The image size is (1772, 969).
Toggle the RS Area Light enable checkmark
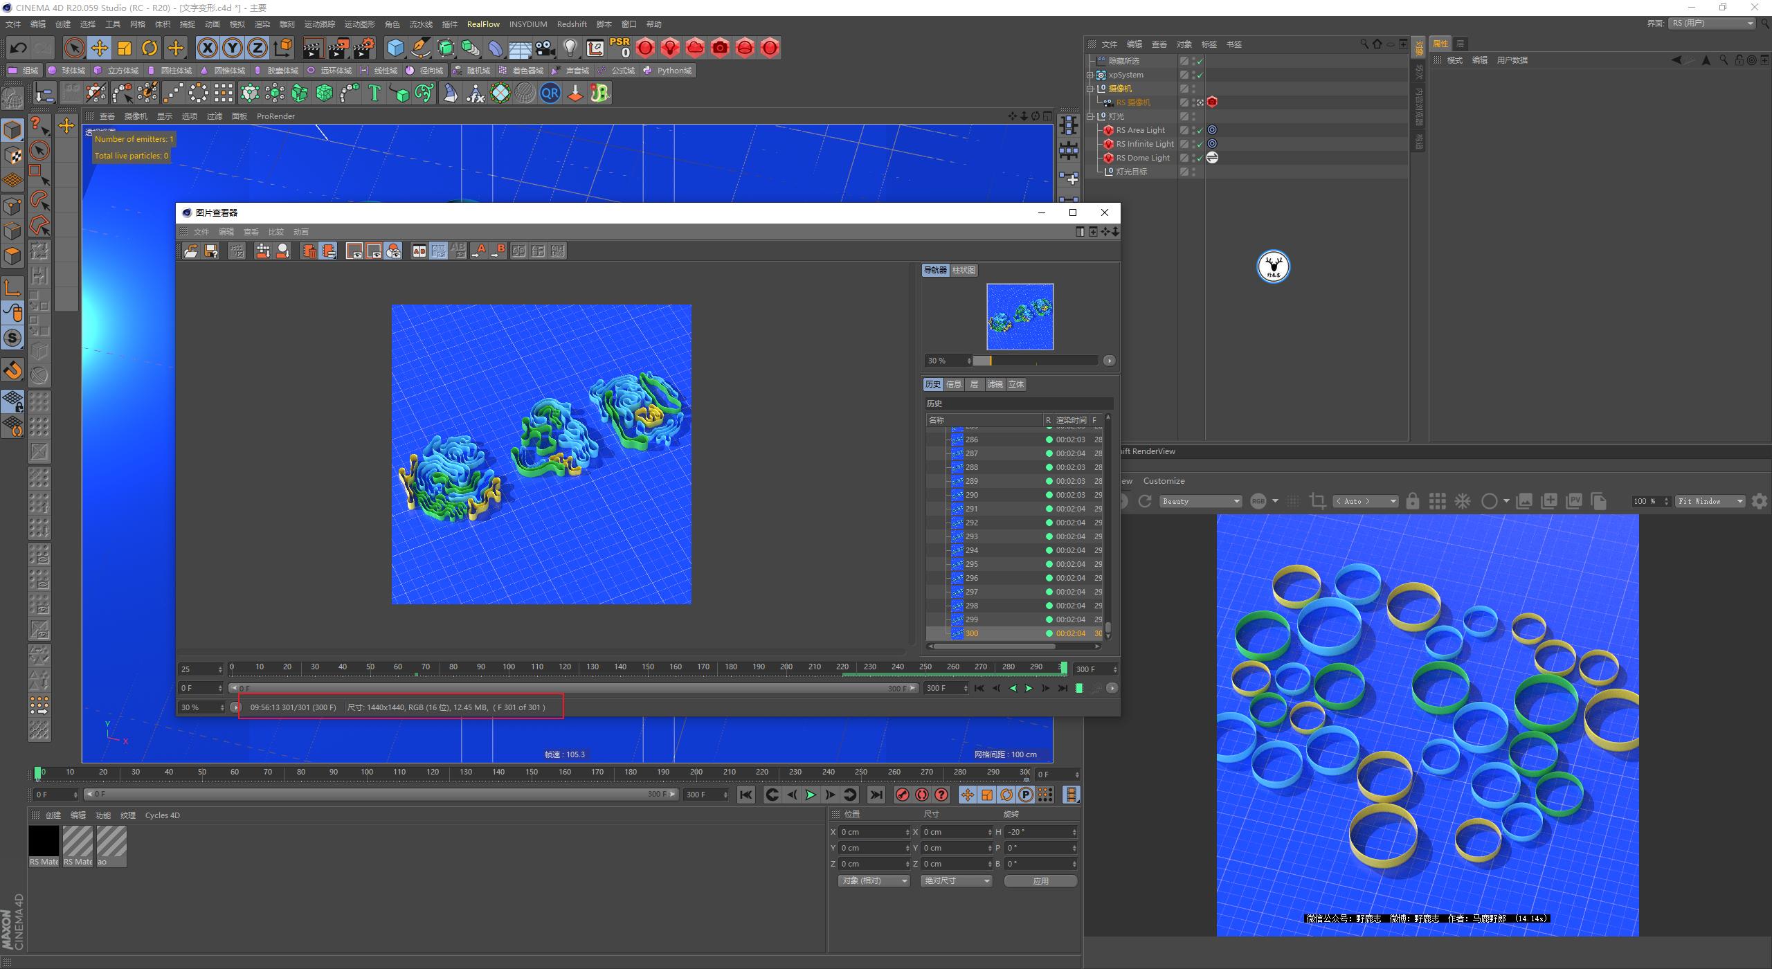tap(1200, 129)
